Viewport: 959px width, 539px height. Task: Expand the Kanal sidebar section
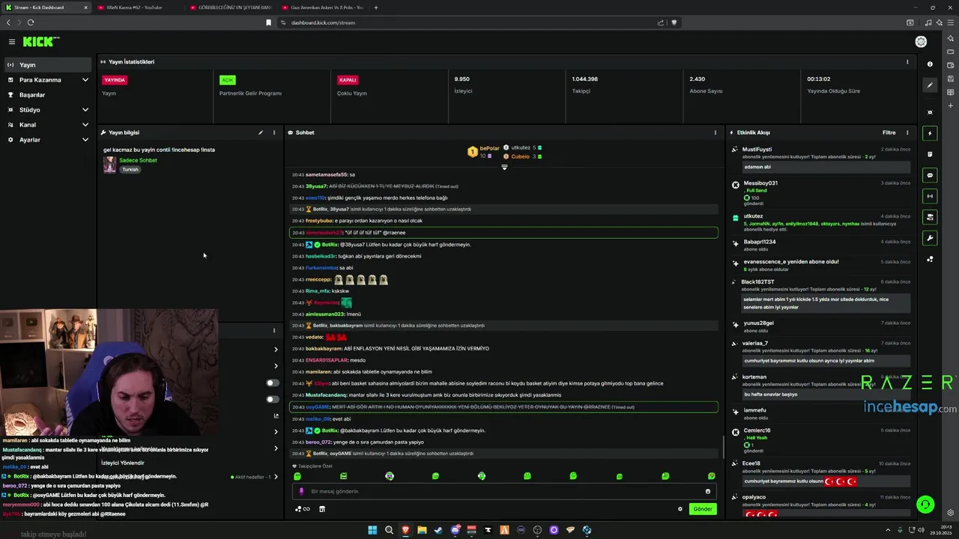[x=49, y=125]
